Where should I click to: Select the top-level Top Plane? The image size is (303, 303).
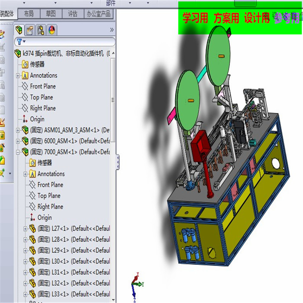(42, 97)
